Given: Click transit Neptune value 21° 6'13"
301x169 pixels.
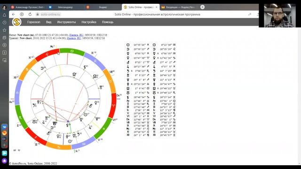Looking at the screenshot, I should coord(166,80).
